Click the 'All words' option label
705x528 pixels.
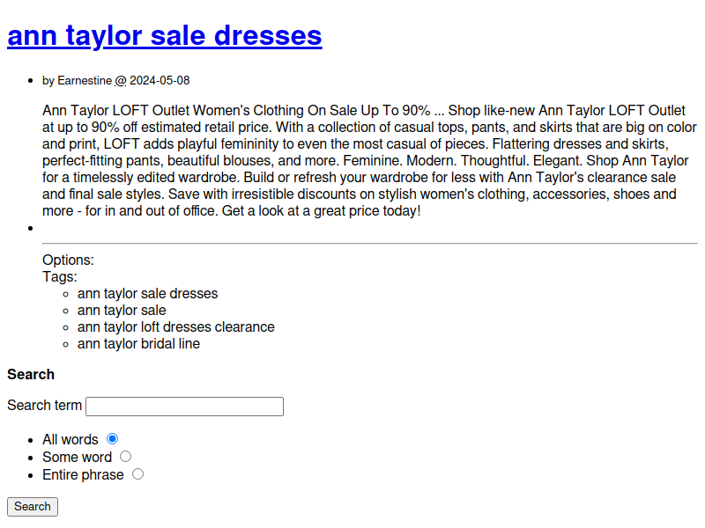[70, 439]
